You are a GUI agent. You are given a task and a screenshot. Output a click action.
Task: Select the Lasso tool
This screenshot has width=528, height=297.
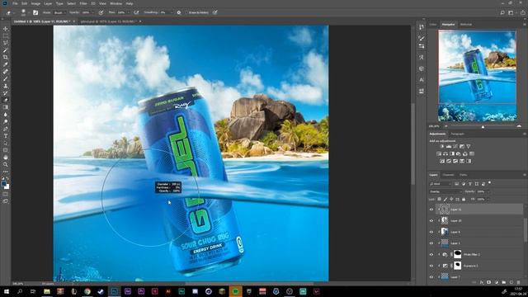click(6, 43)
